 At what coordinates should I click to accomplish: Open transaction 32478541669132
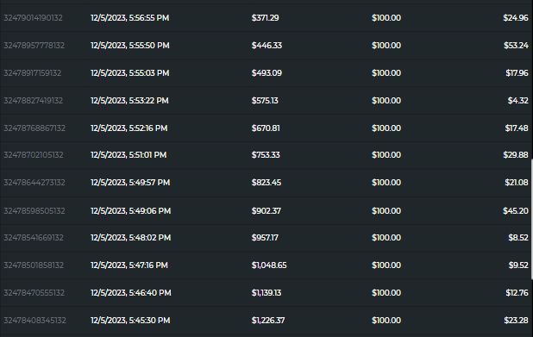(34, 238)
